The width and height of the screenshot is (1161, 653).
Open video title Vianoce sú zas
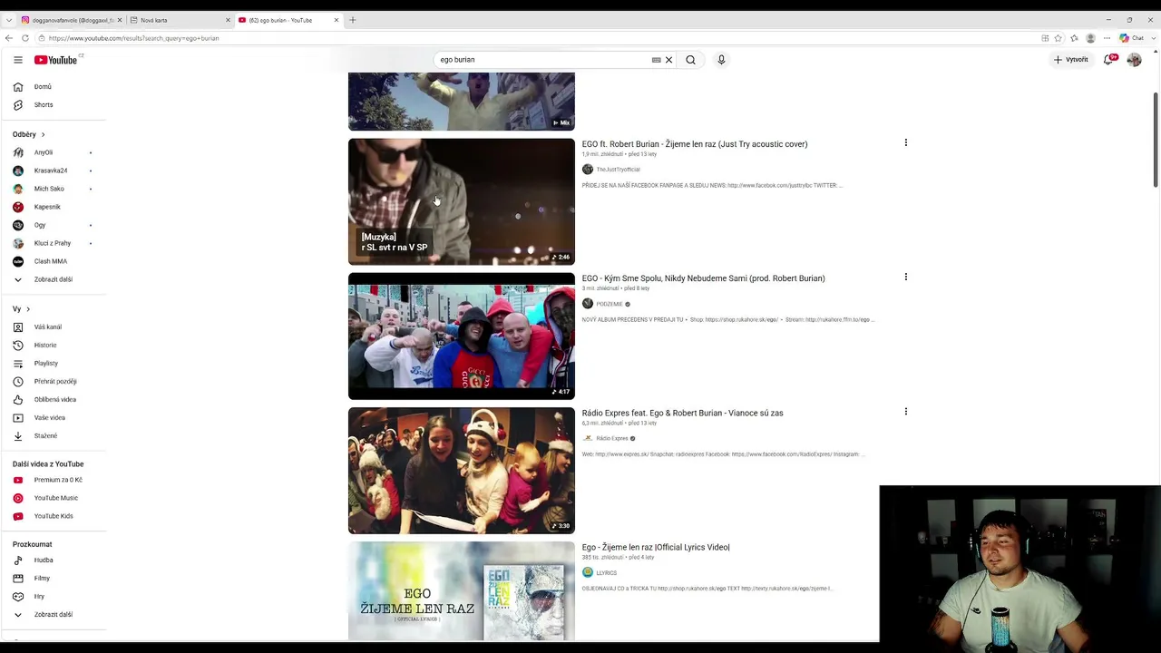click(x=683, y=413)
